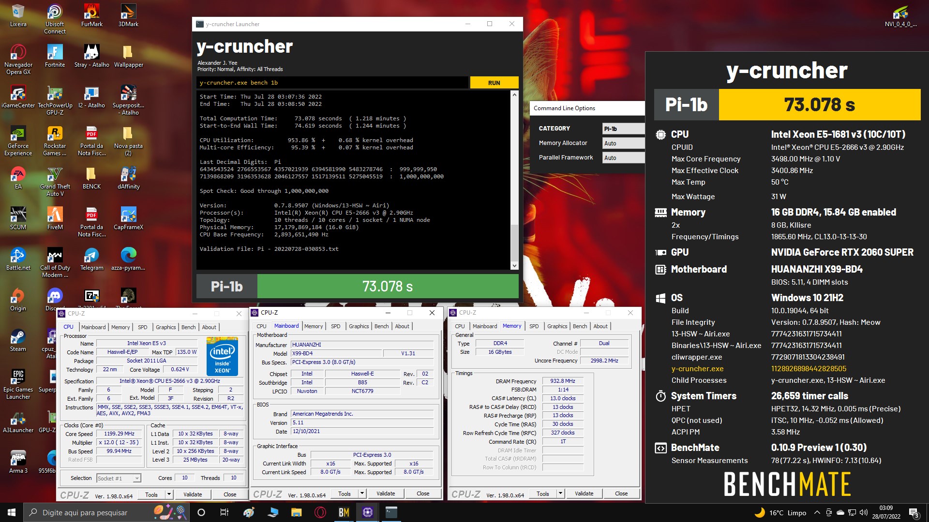Screen dimensions: 929x522
Task: Open TechPowerUp GPU-Z shortcut
Action: (55, 100)
